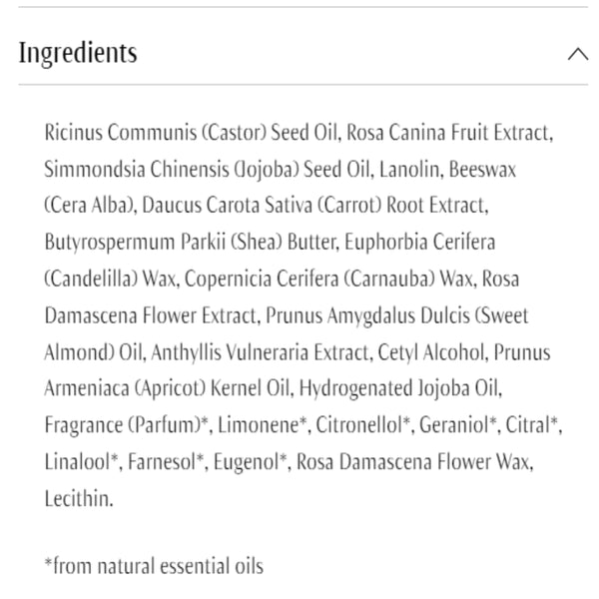Click the footnote about natural essential oils
The image size is (599, 599).
point(154,566)
